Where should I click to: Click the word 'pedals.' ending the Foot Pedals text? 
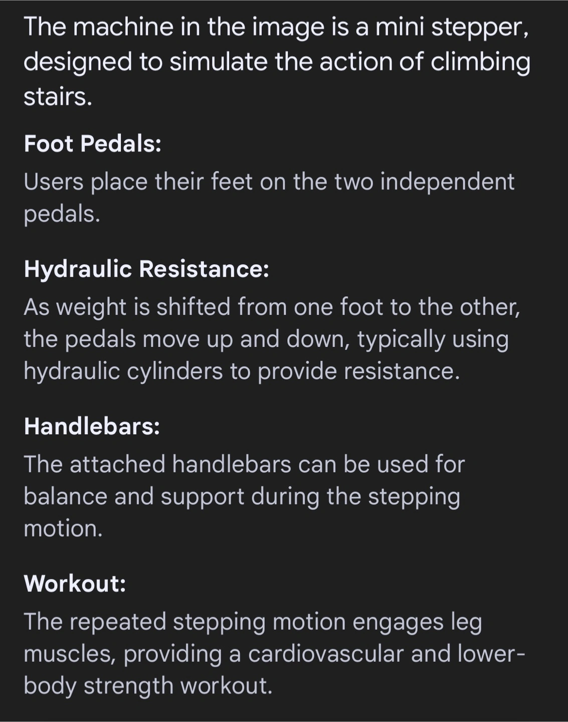coord(62,215)
